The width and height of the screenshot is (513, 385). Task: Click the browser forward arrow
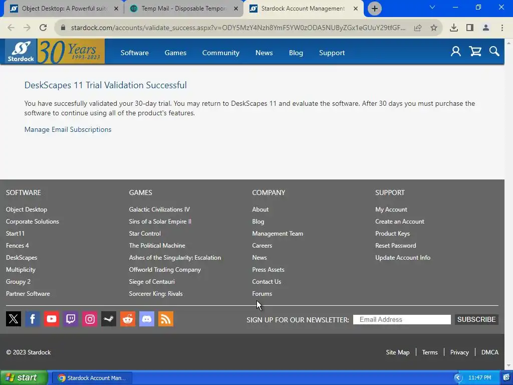(27, 28)
